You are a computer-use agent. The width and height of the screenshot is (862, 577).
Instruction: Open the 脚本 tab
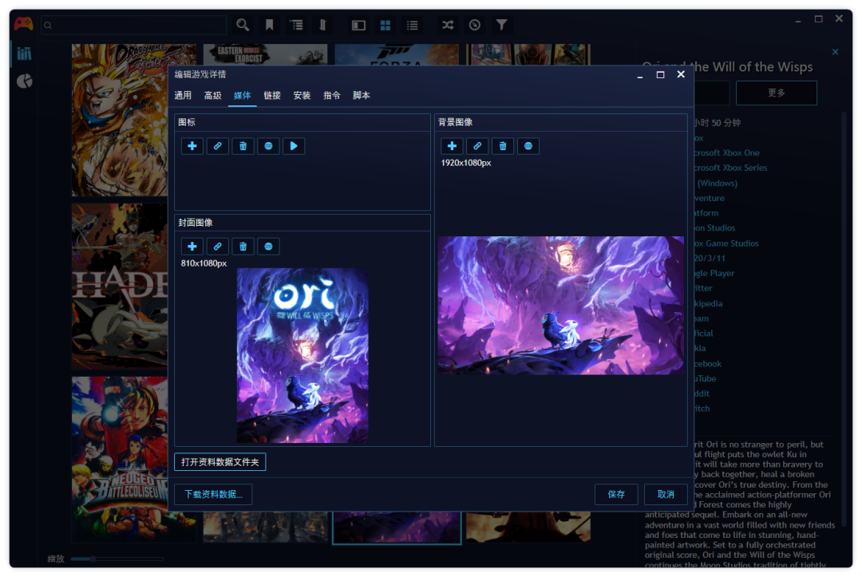point(362,96)
